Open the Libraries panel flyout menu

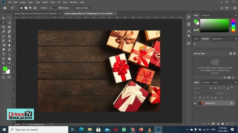236,39
